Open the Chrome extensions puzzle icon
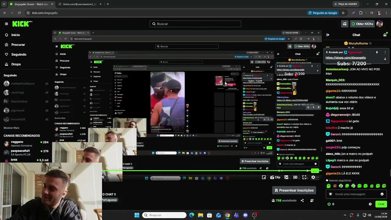This screenshot has width=391, height=220. 361,13
